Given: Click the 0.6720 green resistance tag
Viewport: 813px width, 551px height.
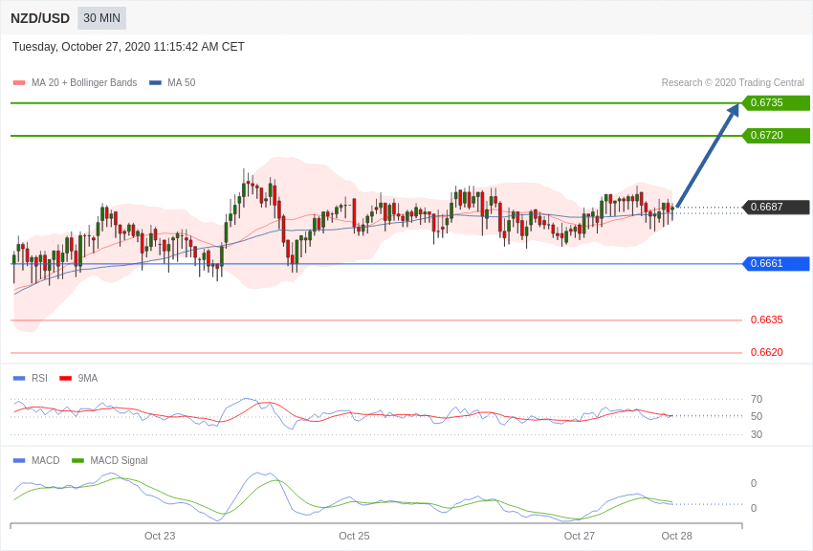Looking at the screenshot, I should pyautogui.click(x=775, y=135).
